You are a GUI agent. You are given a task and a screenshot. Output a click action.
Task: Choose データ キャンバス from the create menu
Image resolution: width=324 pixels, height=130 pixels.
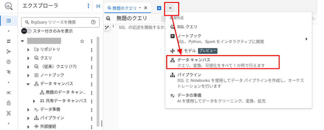(x=238, y=63)
